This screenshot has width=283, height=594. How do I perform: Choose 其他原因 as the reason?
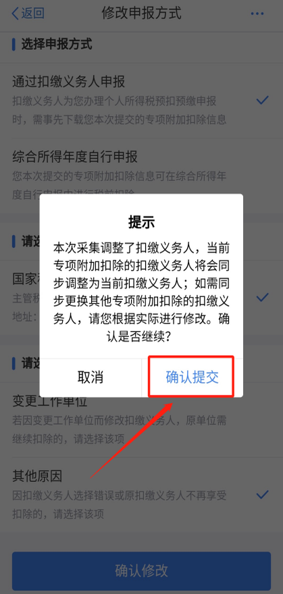[141, 494]
